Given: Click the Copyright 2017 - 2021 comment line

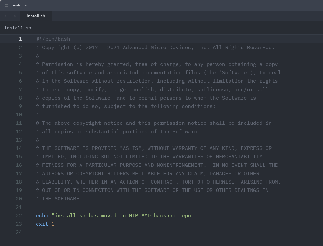Looking at the screenshot, I should 155,48.
